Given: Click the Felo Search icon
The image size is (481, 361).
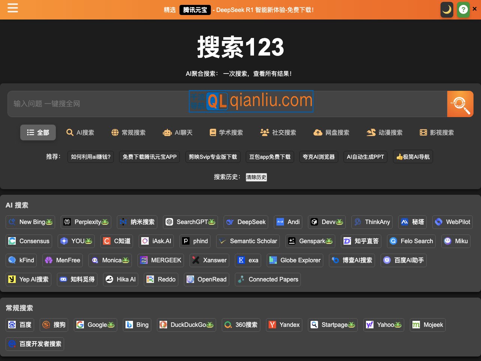Looking at the screenshot, I should tap(411, 241).
